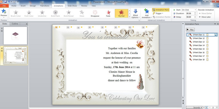
Task: Expand the animation gallery More arrow
Action: [x=129, y=17]
